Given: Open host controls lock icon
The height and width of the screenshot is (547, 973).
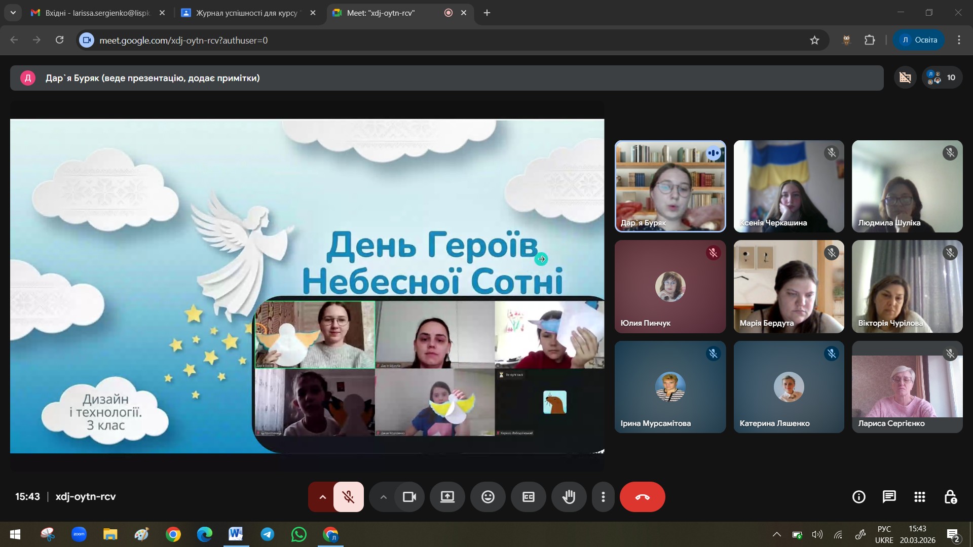Looking at the screenshot, I should 950,497.
